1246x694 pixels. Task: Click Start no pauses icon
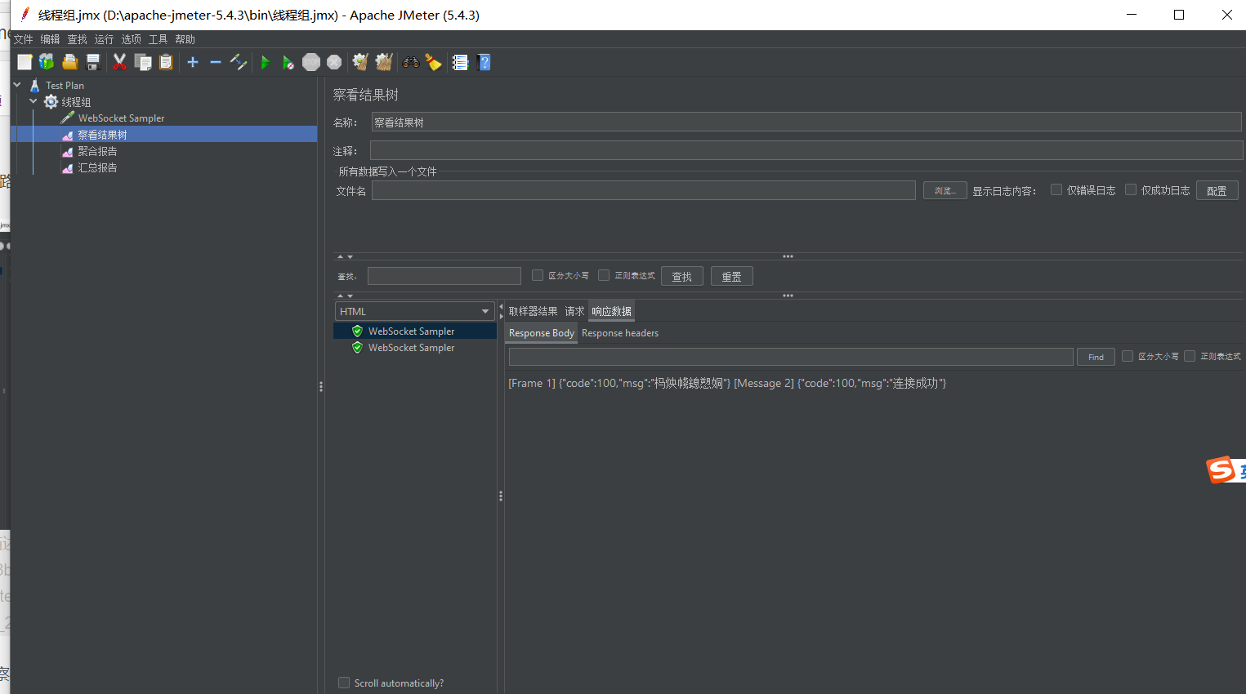click(288, 62)
